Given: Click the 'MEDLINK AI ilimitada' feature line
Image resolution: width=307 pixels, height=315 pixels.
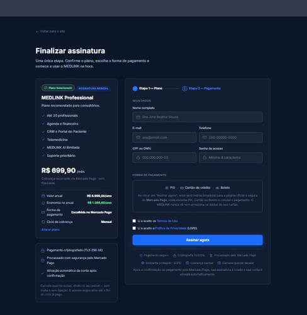Looking at the screenshot, I should coord(60,147).
